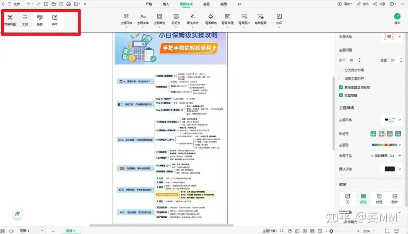Image resolution: width=408 pixels, height=234 pixels.
Task: Toggle fullscreen icon in status bar
Action: [387, 231]
